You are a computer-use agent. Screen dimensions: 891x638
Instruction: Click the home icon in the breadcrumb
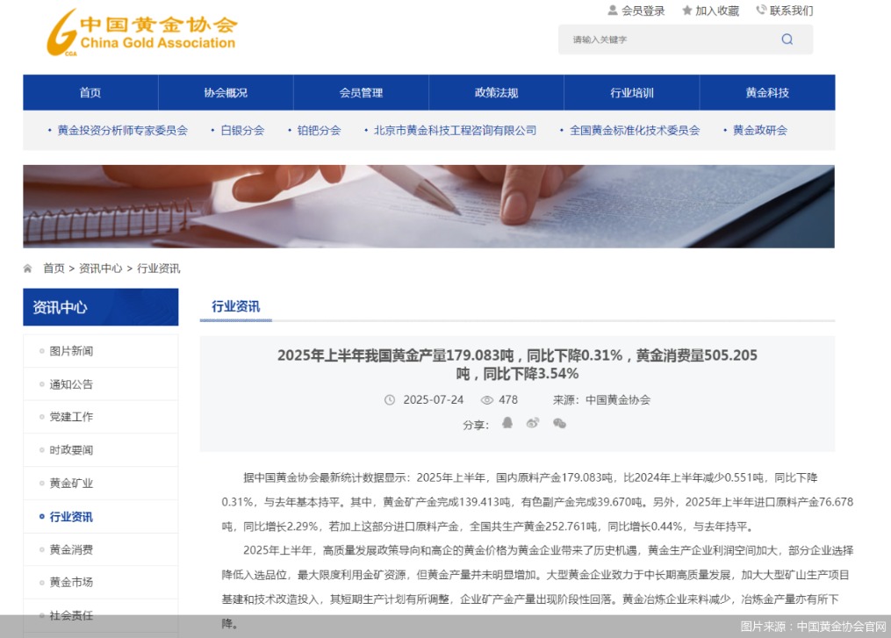click(x=25, y=269)
